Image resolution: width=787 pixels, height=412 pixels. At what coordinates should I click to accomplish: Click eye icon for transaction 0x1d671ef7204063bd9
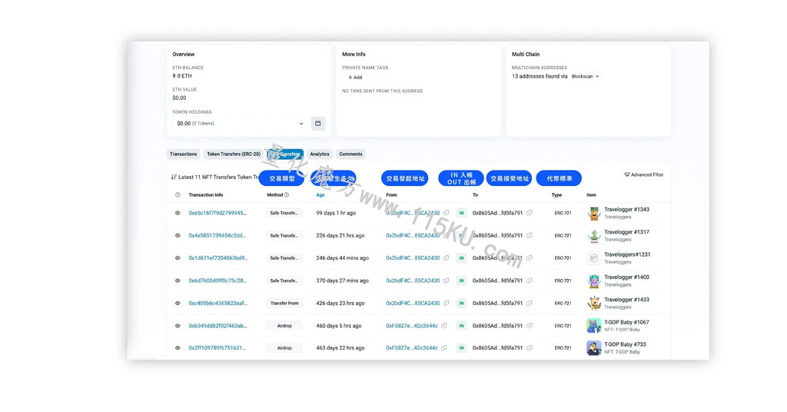(x=178, y=258)
